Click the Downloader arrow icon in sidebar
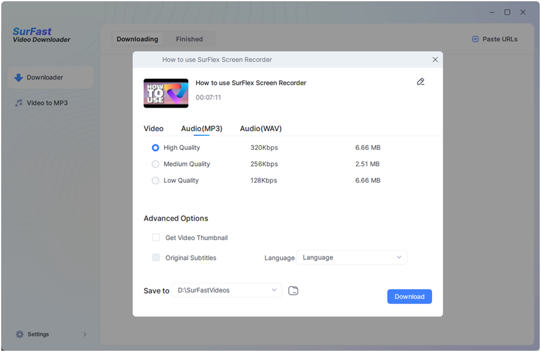This screenshot has height=352, width=541. pos(19,78)
